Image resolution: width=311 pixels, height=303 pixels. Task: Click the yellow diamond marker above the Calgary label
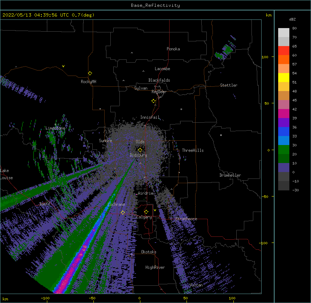(146, 212)
